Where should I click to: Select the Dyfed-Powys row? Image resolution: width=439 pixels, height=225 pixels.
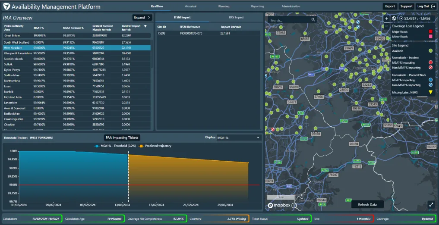[77, 70]
